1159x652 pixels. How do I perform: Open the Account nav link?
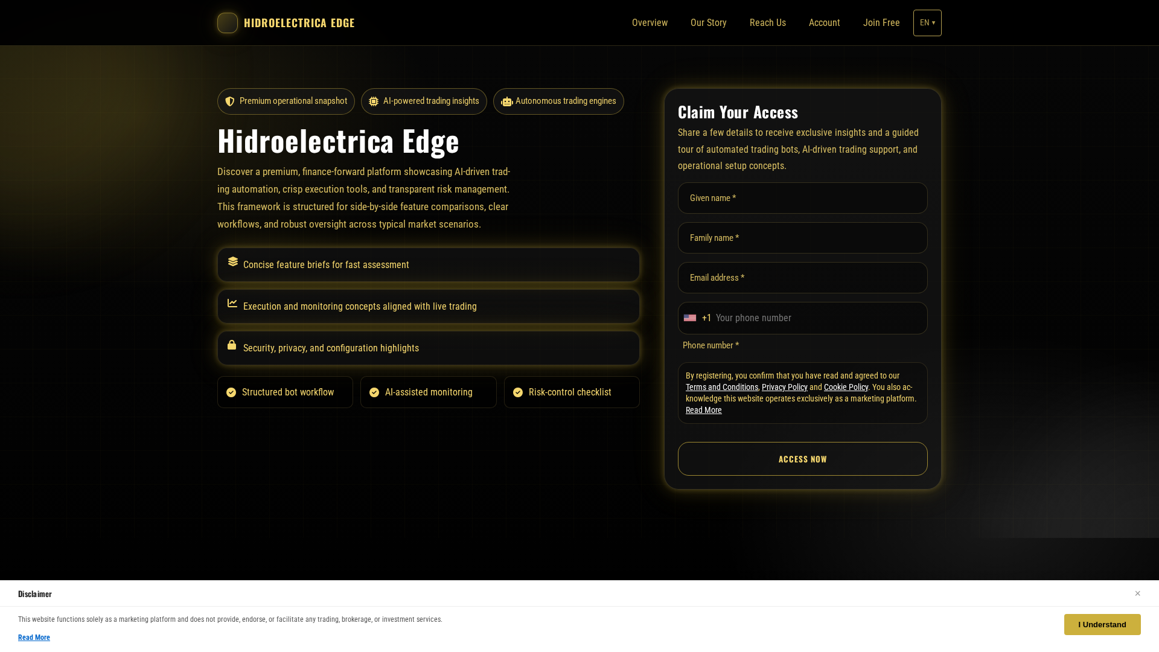[825, 23]
